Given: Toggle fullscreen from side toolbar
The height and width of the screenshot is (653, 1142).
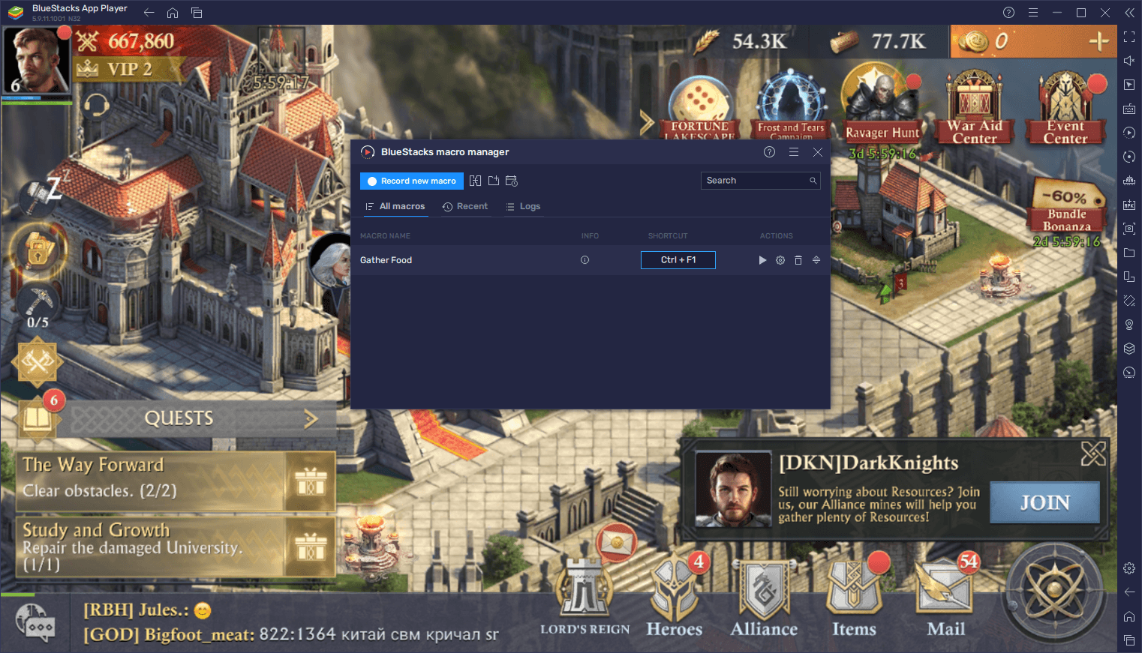Looking at the screenshot, I should pyautogui.click(x=1129, y=37).
